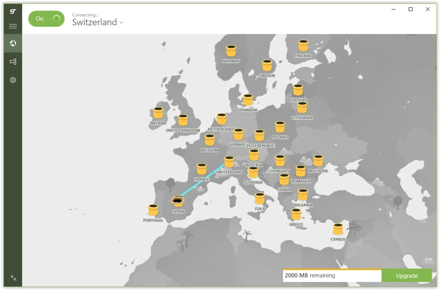This screenshot has height=290, width=440.
Task: Click the collapse window arrows icon
Action: coord(13,278)
